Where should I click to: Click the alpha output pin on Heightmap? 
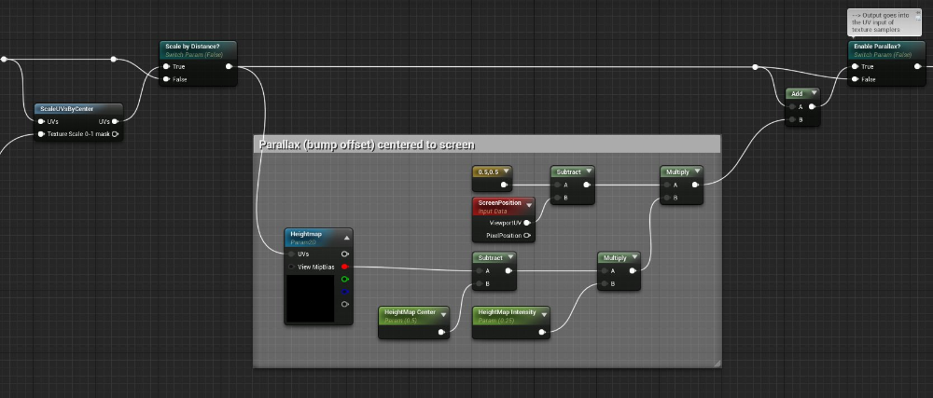click(344, 304)
